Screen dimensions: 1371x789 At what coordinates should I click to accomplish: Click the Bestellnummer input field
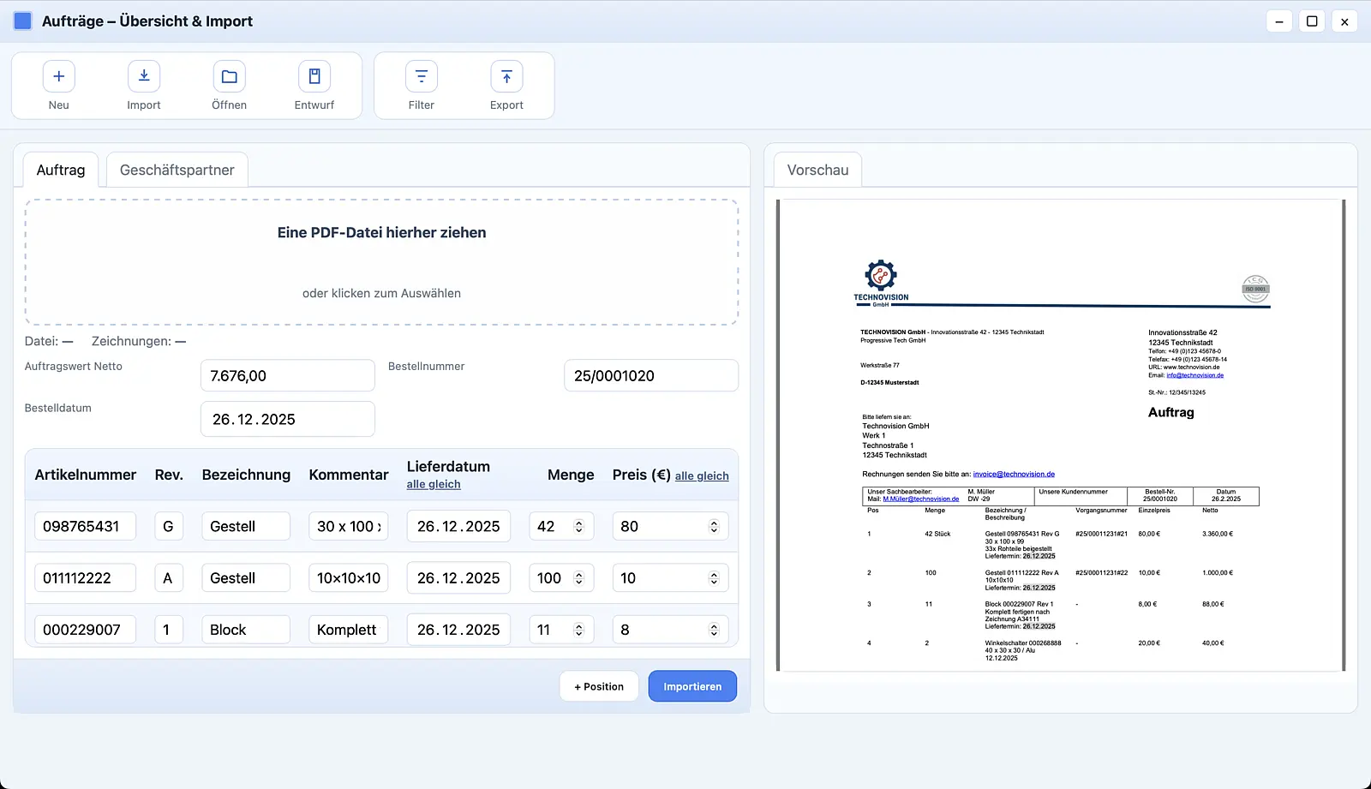(650, 376)
